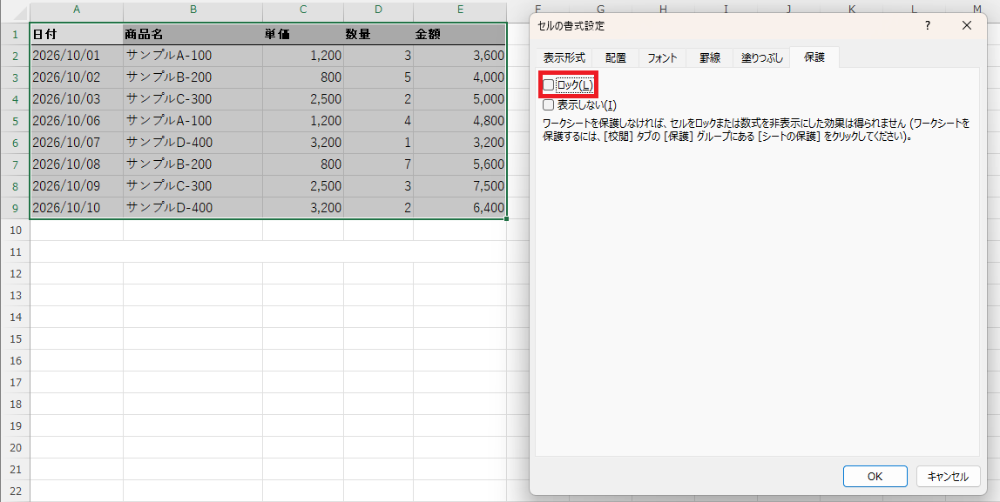Select cell with date 2026/10/07
The width and height of the screenshot is (1000, 502).
click(77, 143)
